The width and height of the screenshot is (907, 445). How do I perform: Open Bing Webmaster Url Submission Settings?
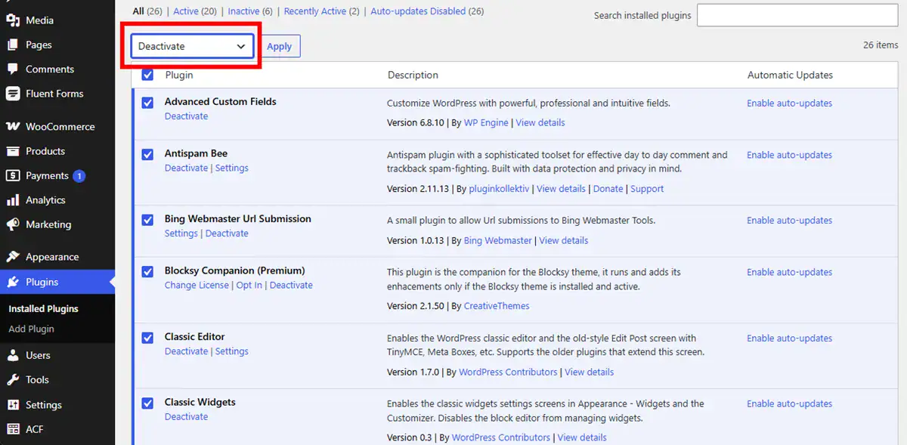(181, 233)
